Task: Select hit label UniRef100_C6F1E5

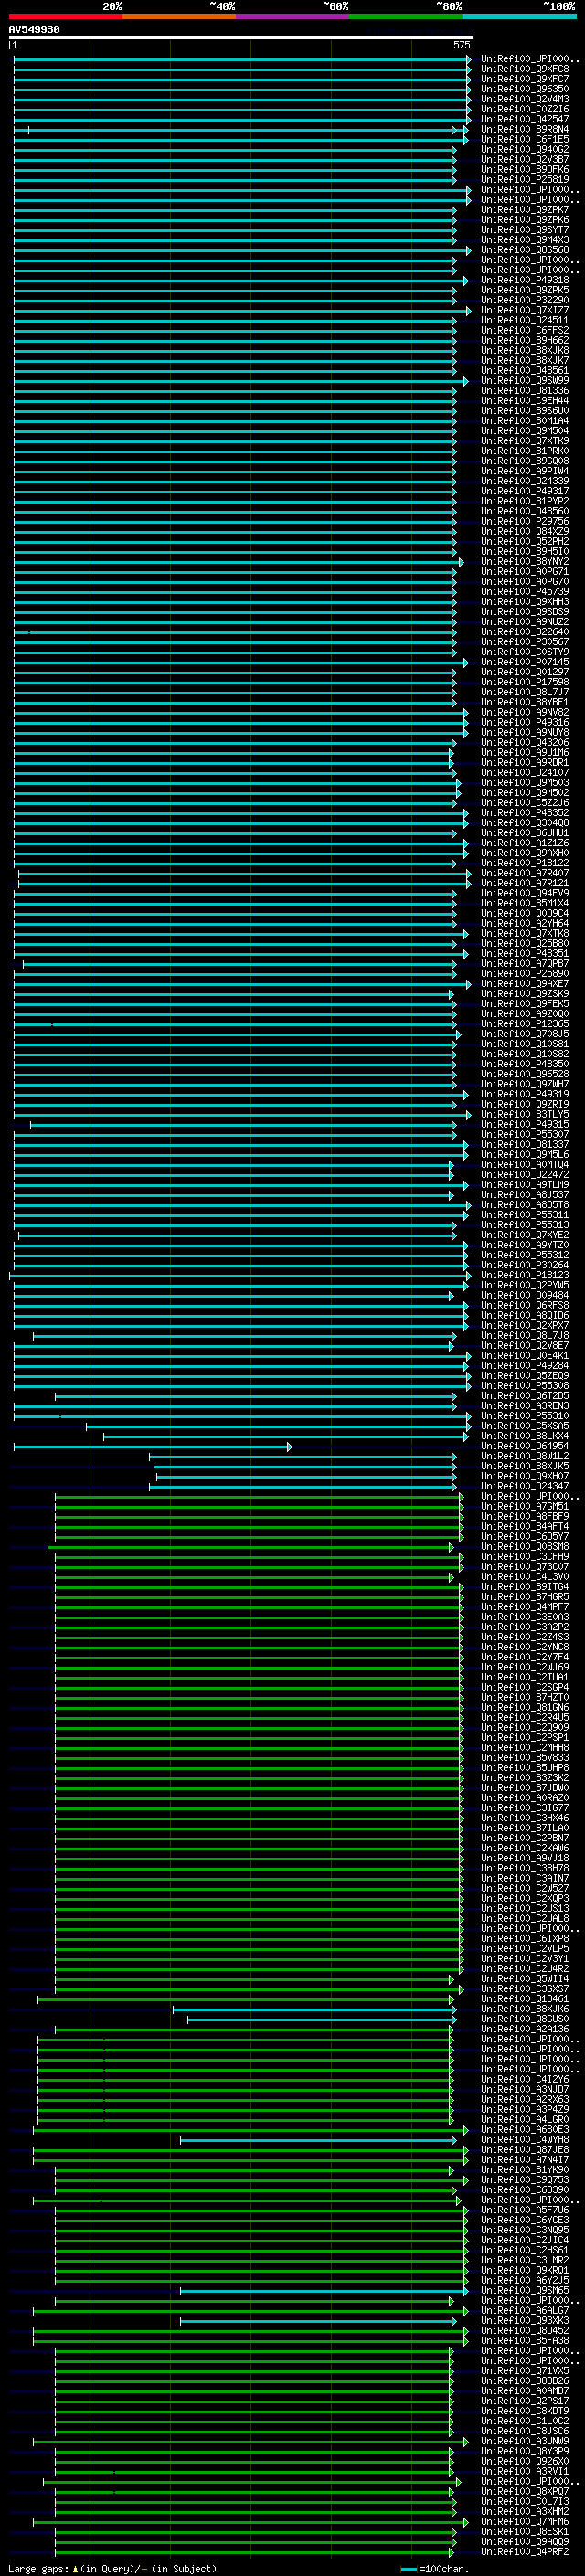Action: pyautogui.click(x=525, y=139)
